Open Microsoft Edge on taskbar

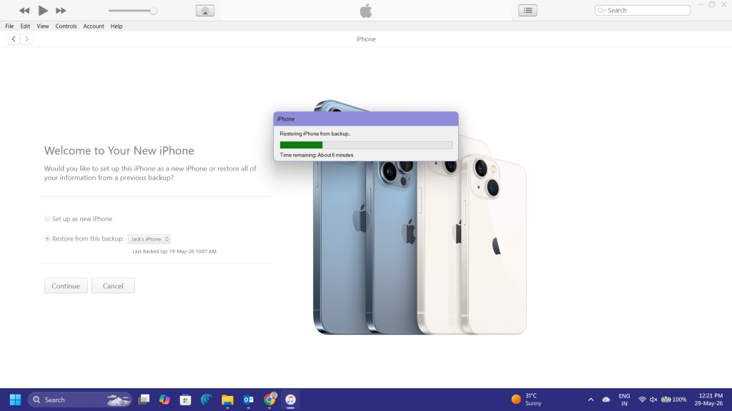point(207,400)
